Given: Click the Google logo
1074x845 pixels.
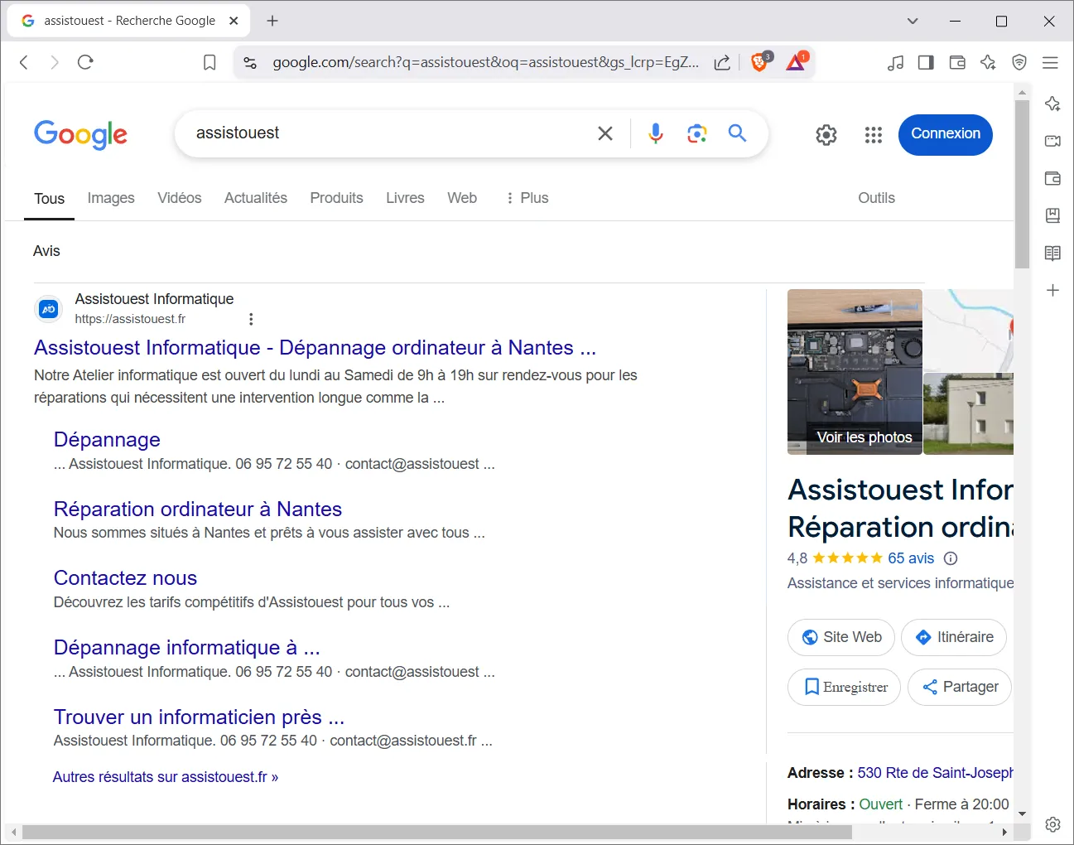Looking at the screenshot, I should tap(80, 134).
